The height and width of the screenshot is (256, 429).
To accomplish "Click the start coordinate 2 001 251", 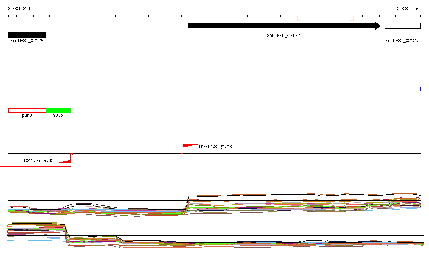I will pos(19,8).
